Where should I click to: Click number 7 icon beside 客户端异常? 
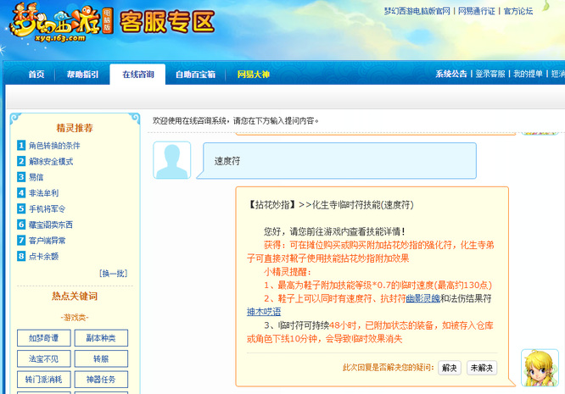(x=21, y=241)
